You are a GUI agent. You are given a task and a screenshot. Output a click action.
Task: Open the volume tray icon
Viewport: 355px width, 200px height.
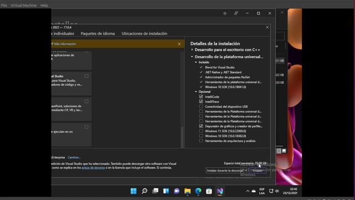[277, 191]
